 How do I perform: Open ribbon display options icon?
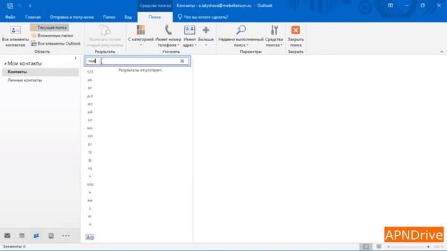390,6
